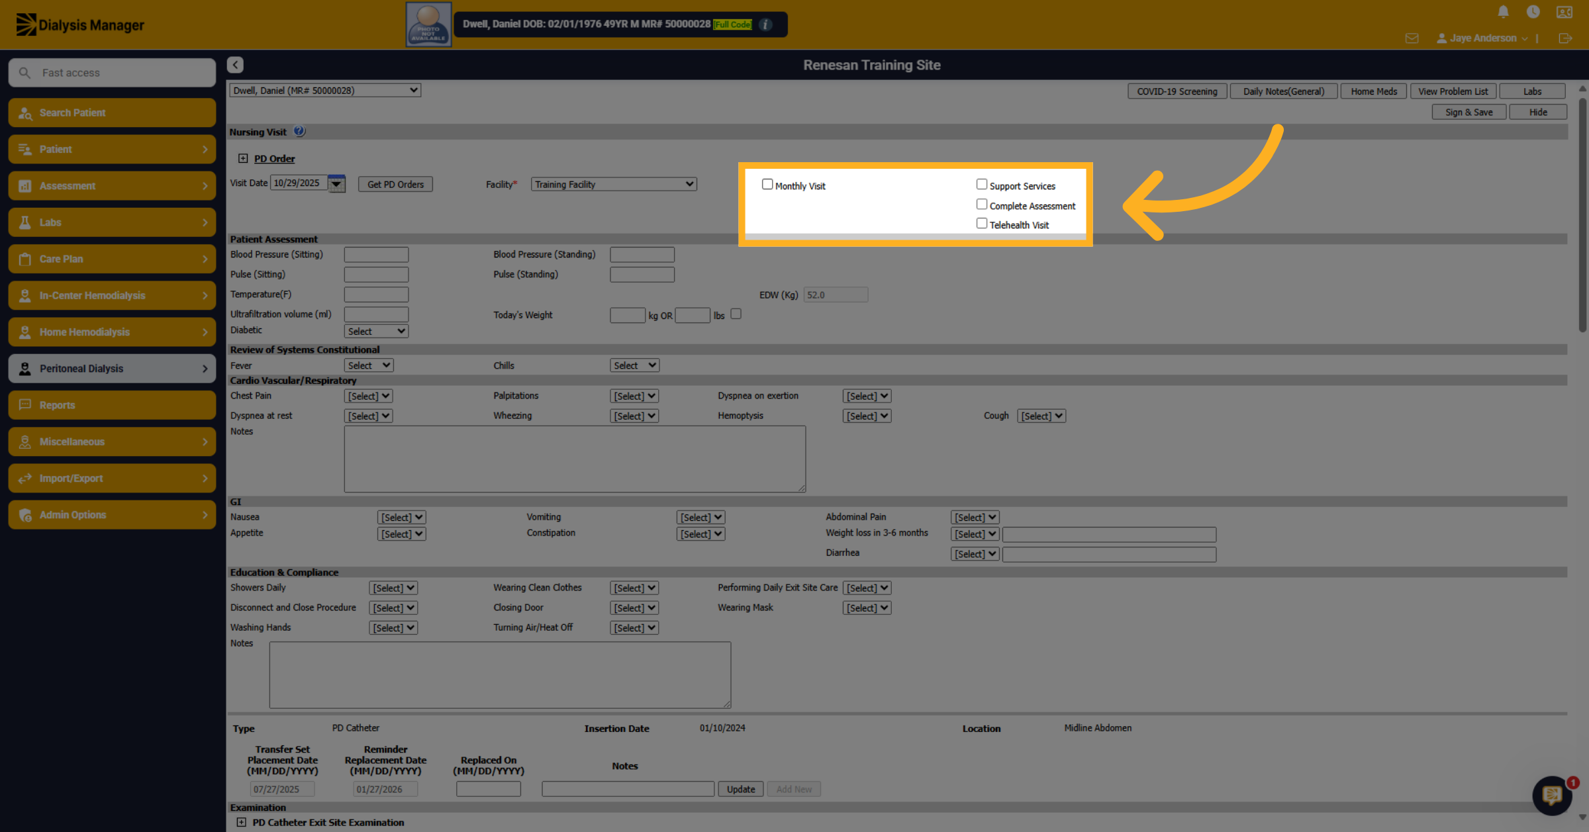The width and height of the screenshot is (1589, 832).
Task: Open the mail envelope icon
Action: click(x=1412, y=38)
